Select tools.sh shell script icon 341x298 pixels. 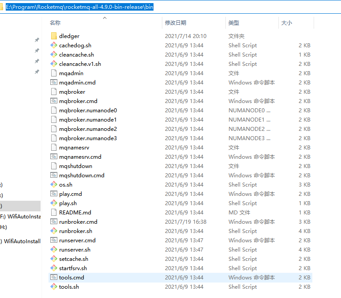pyautogui.click(x=54, y=287)
